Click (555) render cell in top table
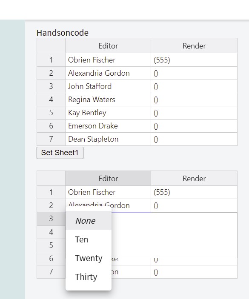 coord(194,60)
